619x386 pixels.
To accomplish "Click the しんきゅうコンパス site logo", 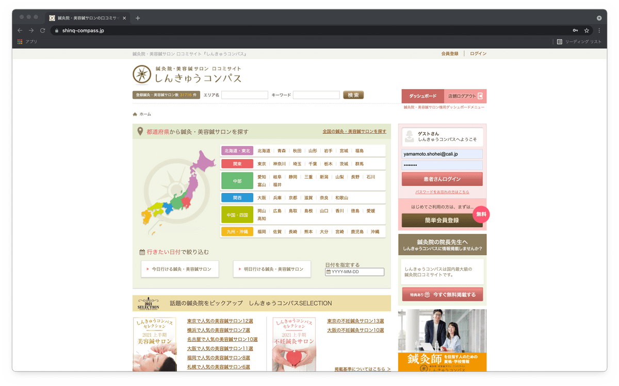I will [x=187, y=75].
